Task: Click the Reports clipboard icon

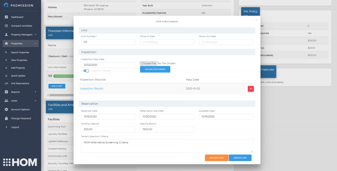Action: point(6,92)
